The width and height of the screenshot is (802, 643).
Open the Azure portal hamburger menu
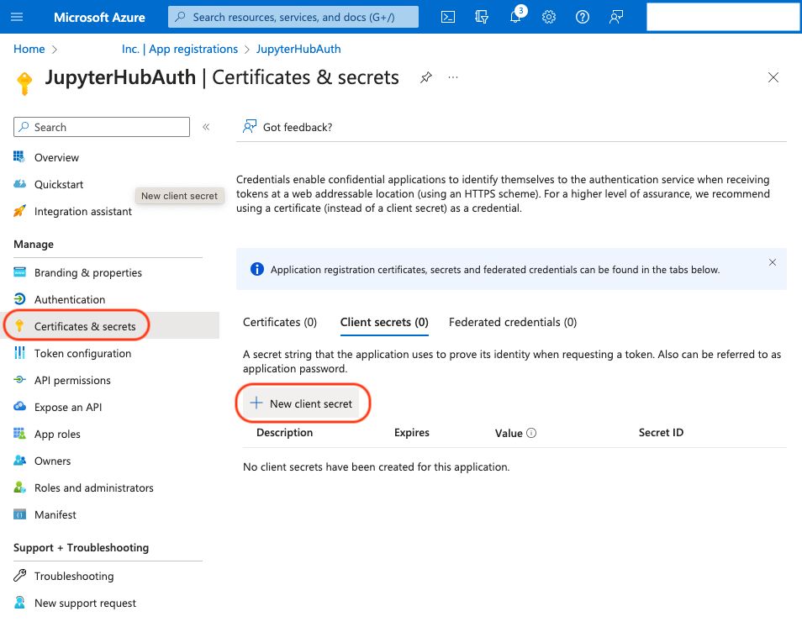click(18, 17)
